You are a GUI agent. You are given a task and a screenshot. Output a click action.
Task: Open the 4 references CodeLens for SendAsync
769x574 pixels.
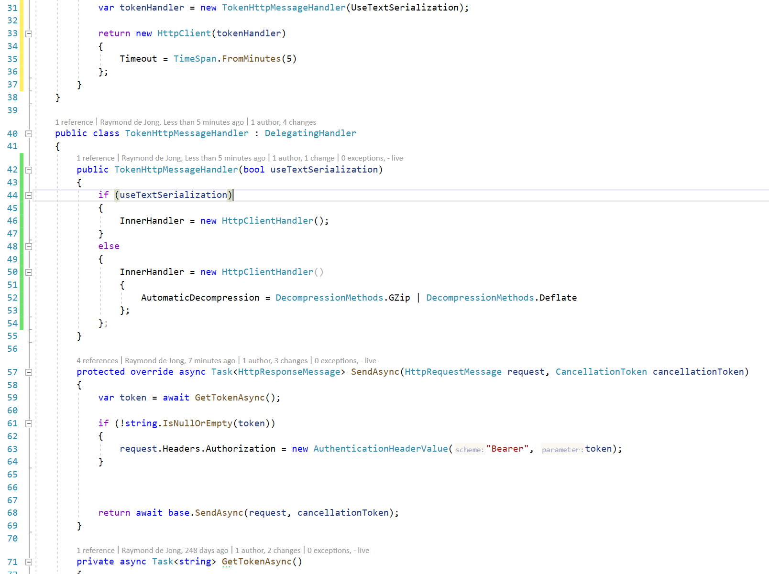click(x=97, y=360)
